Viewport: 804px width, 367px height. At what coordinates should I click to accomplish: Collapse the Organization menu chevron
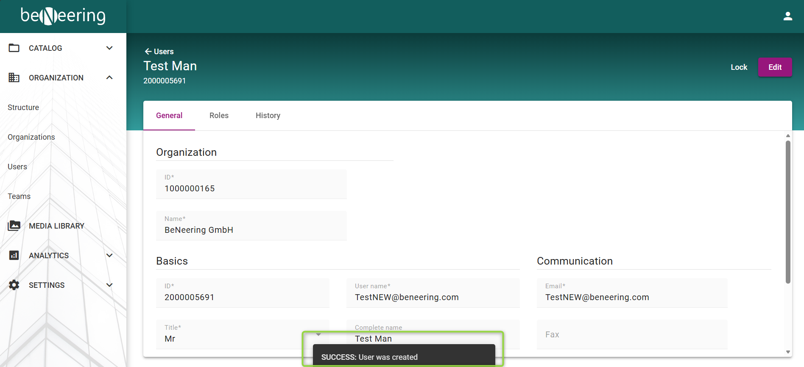(109, 77)
